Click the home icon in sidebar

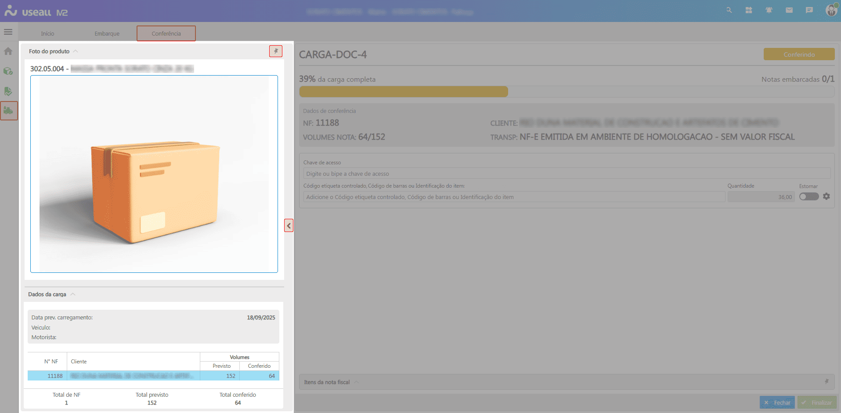point(8,51)
